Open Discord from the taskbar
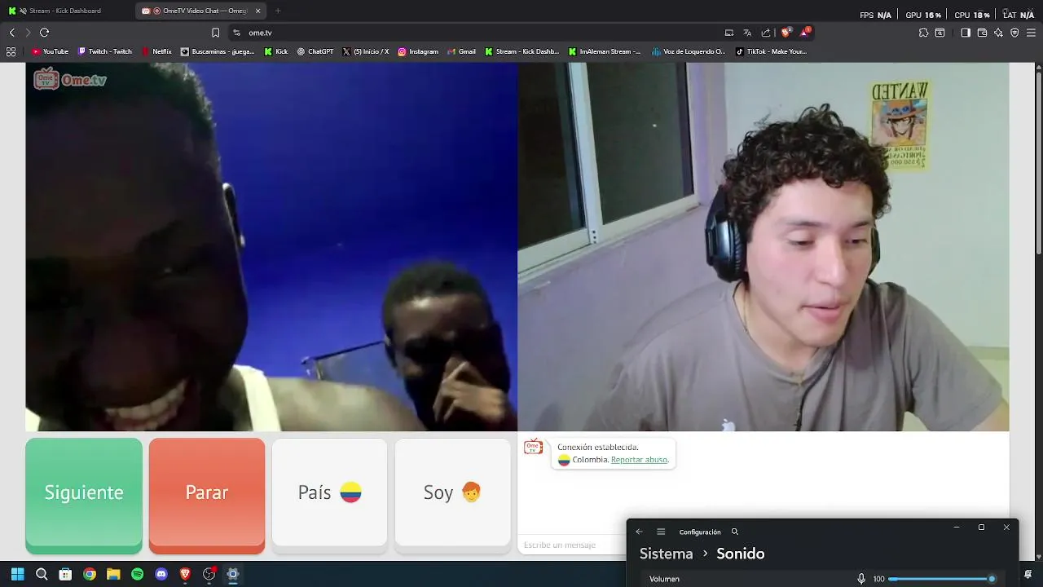The height and width of the screenshot is (587, 1043). tap(161, 574)
